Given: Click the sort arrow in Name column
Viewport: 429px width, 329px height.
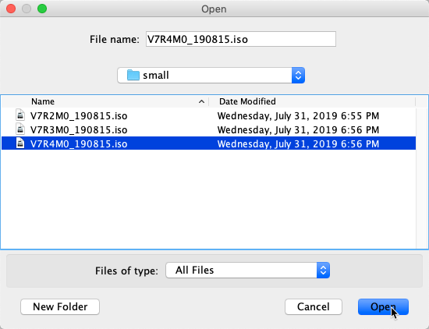Looking at the screenshot, I should pos(202,101).
